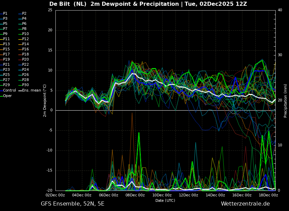Click the Date (UTC) axis label
289x211 pixels.
(x=165, y=201)
